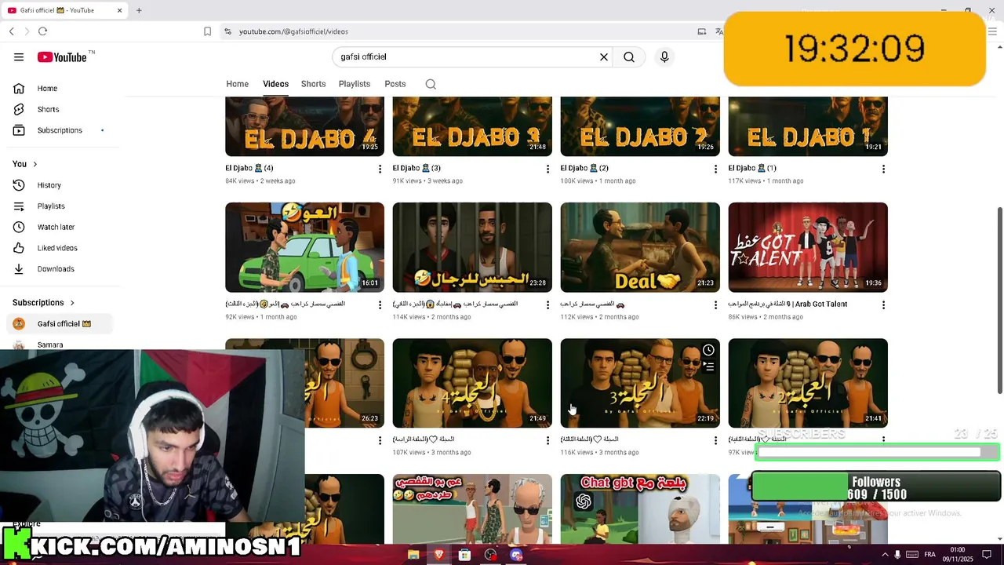Viewport: 1004px width, 565px height.
Task: Open File Explorer from taskbar
Action: point(413,555)
